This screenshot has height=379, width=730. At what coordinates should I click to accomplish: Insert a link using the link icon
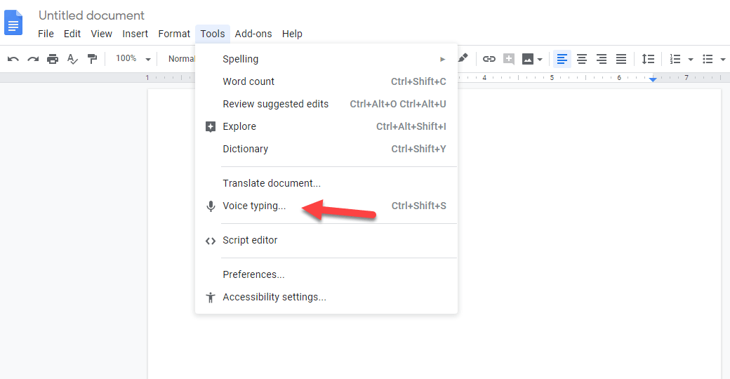coord(489,59)
